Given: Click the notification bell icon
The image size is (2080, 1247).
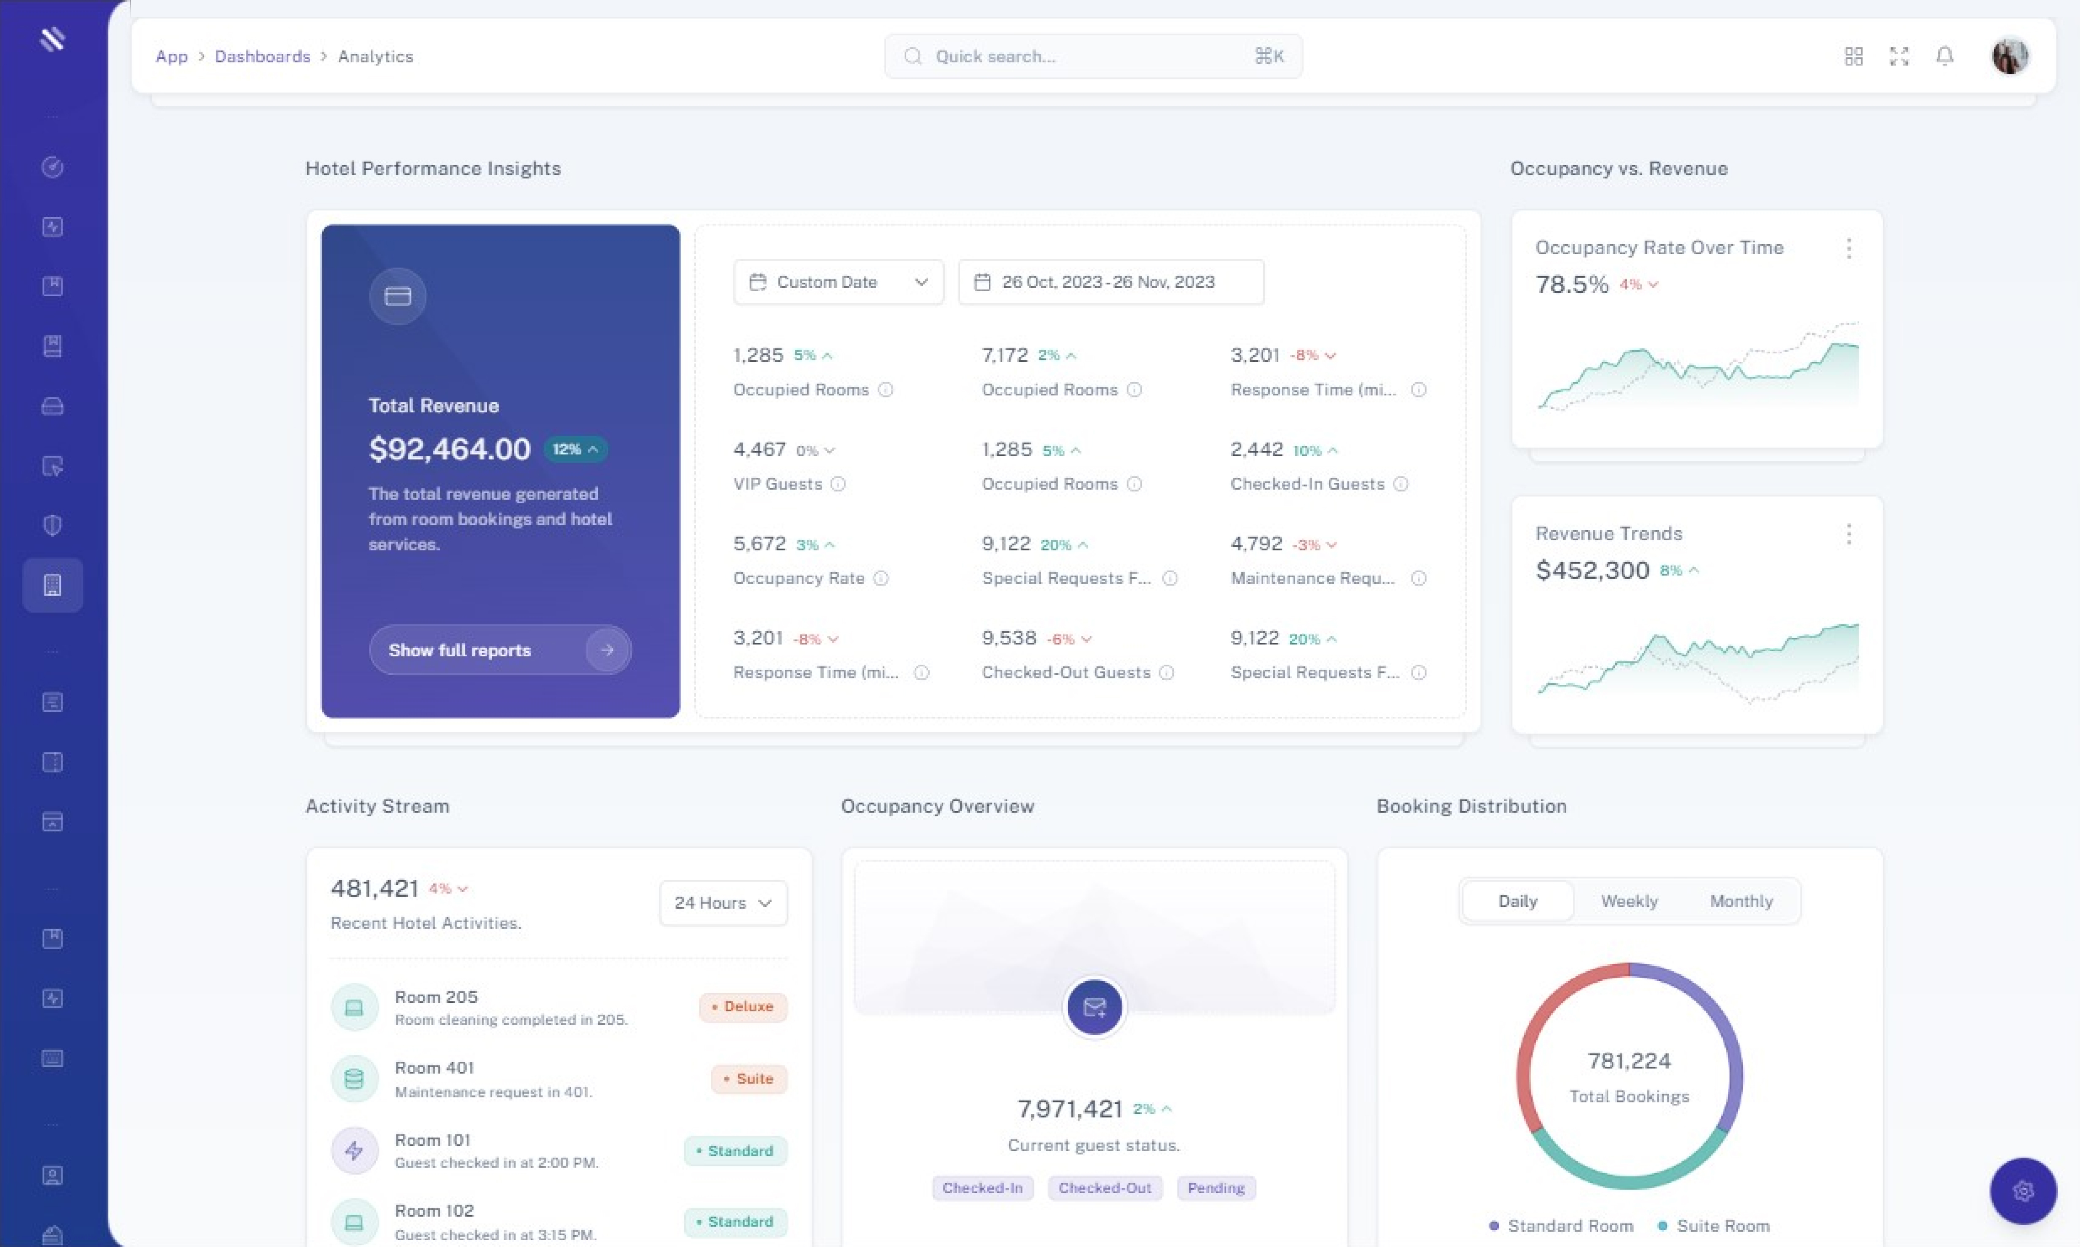Looking at the screenshot, I should (1944, 56).
